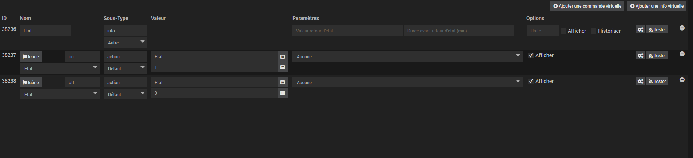Toggle Historiser checkbox on Etat row
The image size is (693, 158).
point(594,31)
